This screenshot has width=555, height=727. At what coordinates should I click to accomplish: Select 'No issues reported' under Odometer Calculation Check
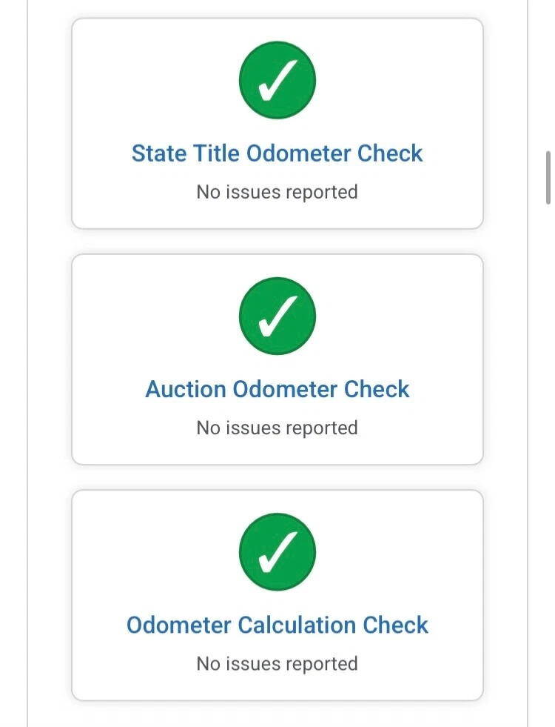click(277, 663)
